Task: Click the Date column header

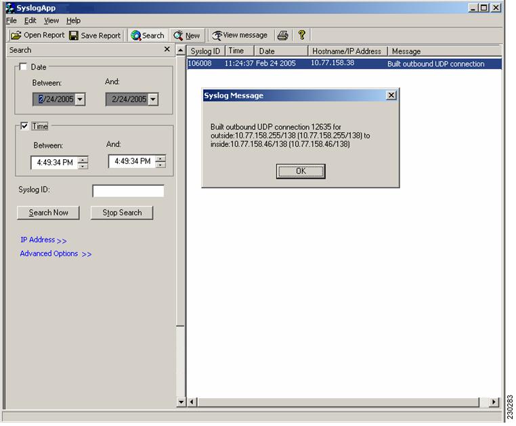Action: [x=281, y=51]
